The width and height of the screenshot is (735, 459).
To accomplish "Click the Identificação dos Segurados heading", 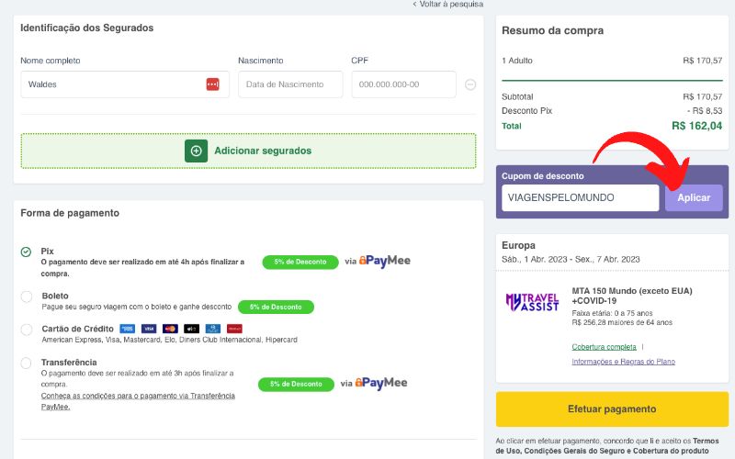I will pyautogui.click(x=86, y=28).
